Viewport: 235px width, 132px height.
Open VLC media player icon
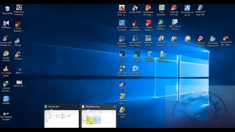click(x=6, y=71)
